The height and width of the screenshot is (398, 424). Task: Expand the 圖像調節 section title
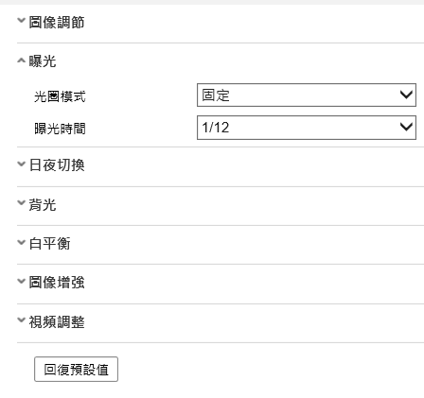(57, 23)
